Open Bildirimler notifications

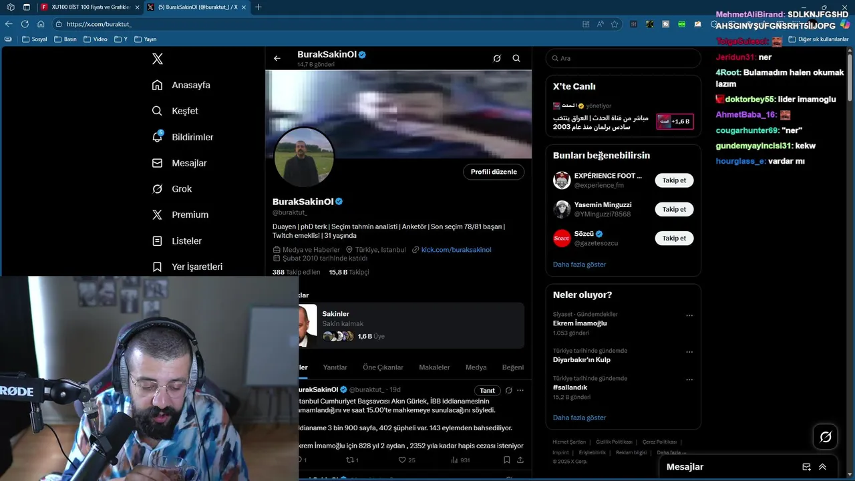point(182,137)
